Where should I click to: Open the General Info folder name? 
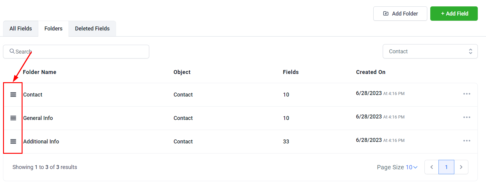(38, 118)
